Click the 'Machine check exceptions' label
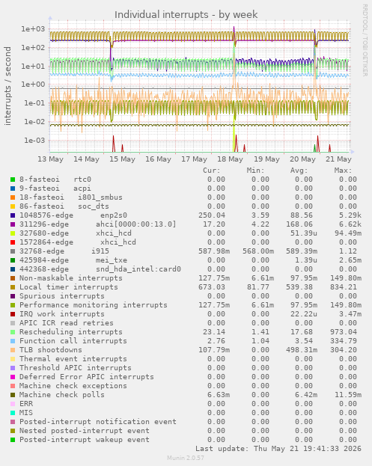372x466 pixels. 73,386
